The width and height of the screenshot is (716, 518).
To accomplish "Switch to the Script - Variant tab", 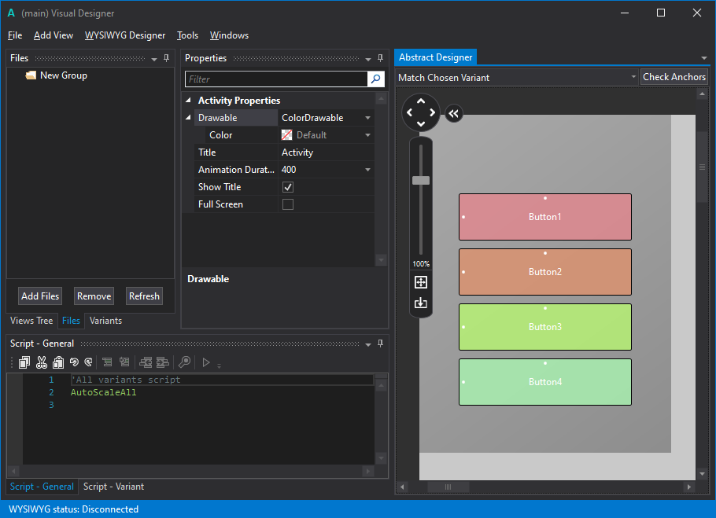I will point(113,487).
